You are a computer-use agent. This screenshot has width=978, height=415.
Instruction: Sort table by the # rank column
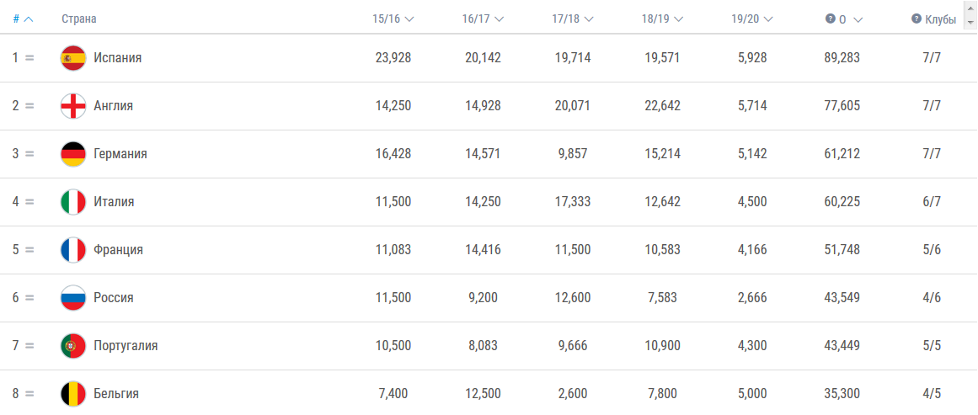tap(23, 19)
